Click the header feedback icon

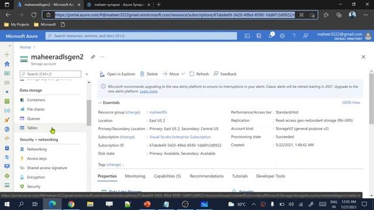point(306,36)
